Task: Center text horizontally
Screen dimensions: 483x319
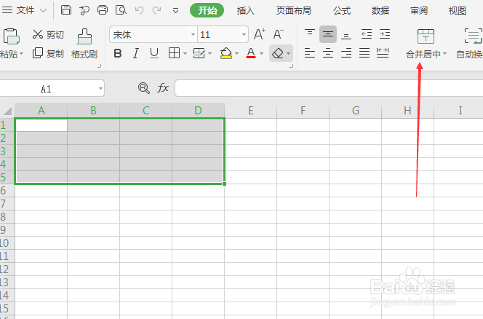Action: tap(328, 53)
